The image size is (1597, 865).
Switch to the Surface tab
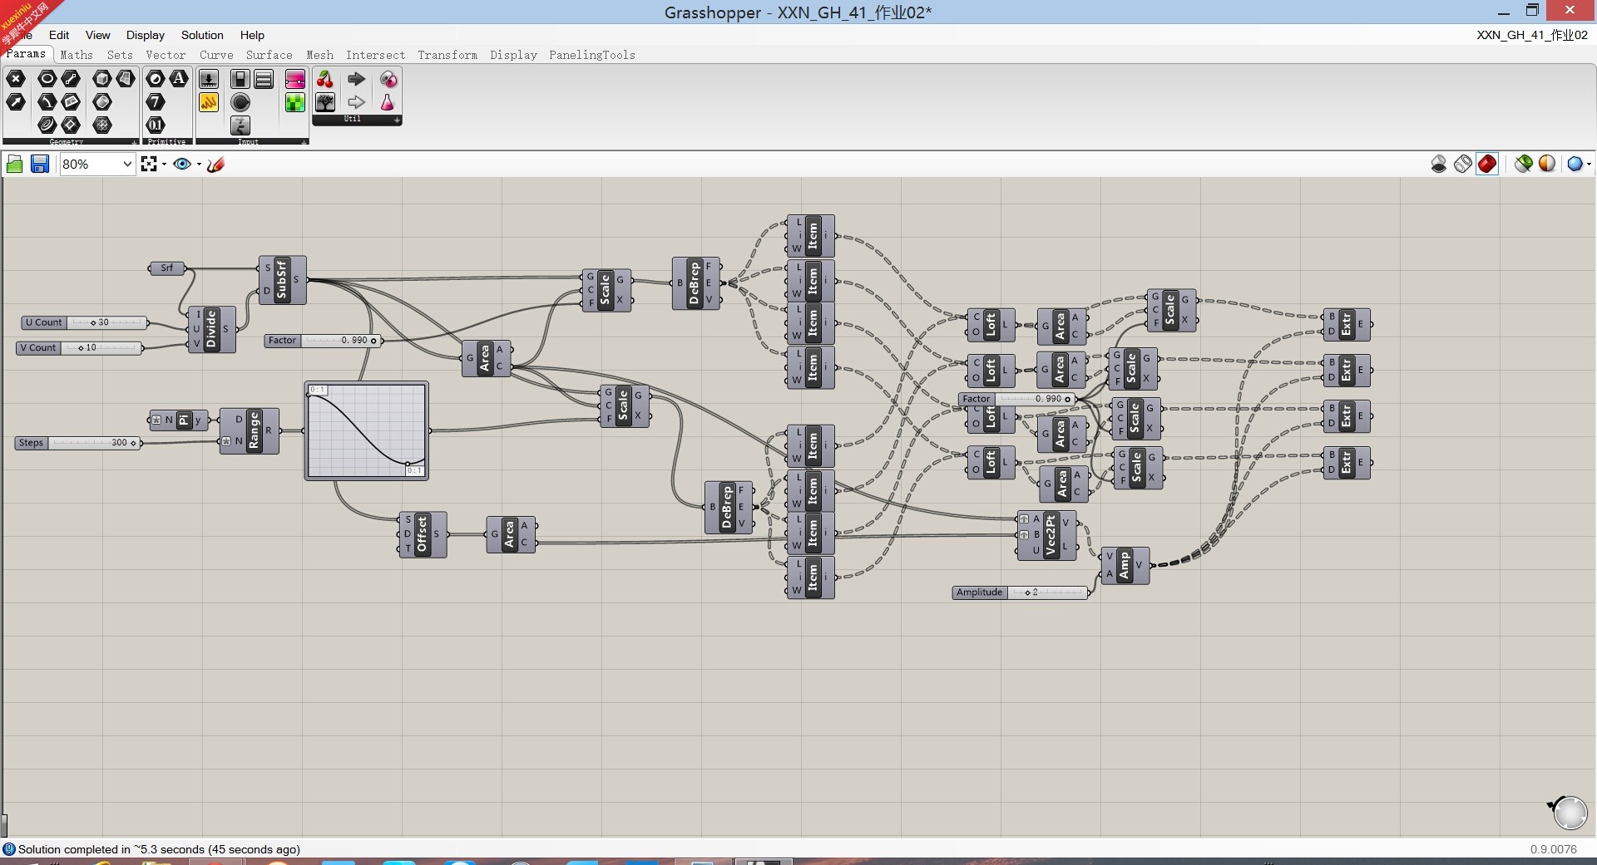click(x=269, y=55)
